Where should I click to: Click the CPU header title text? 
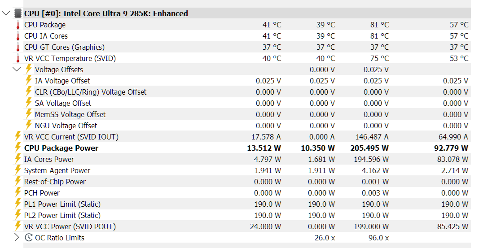pyautogui.click(x=106, y=13)
